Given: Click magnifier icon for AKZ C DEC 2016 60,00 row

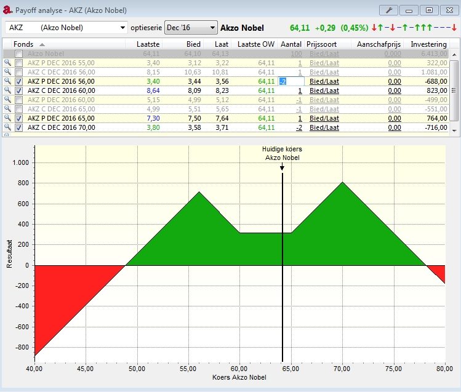Looking at the screenshot, I should pos(7,90).
